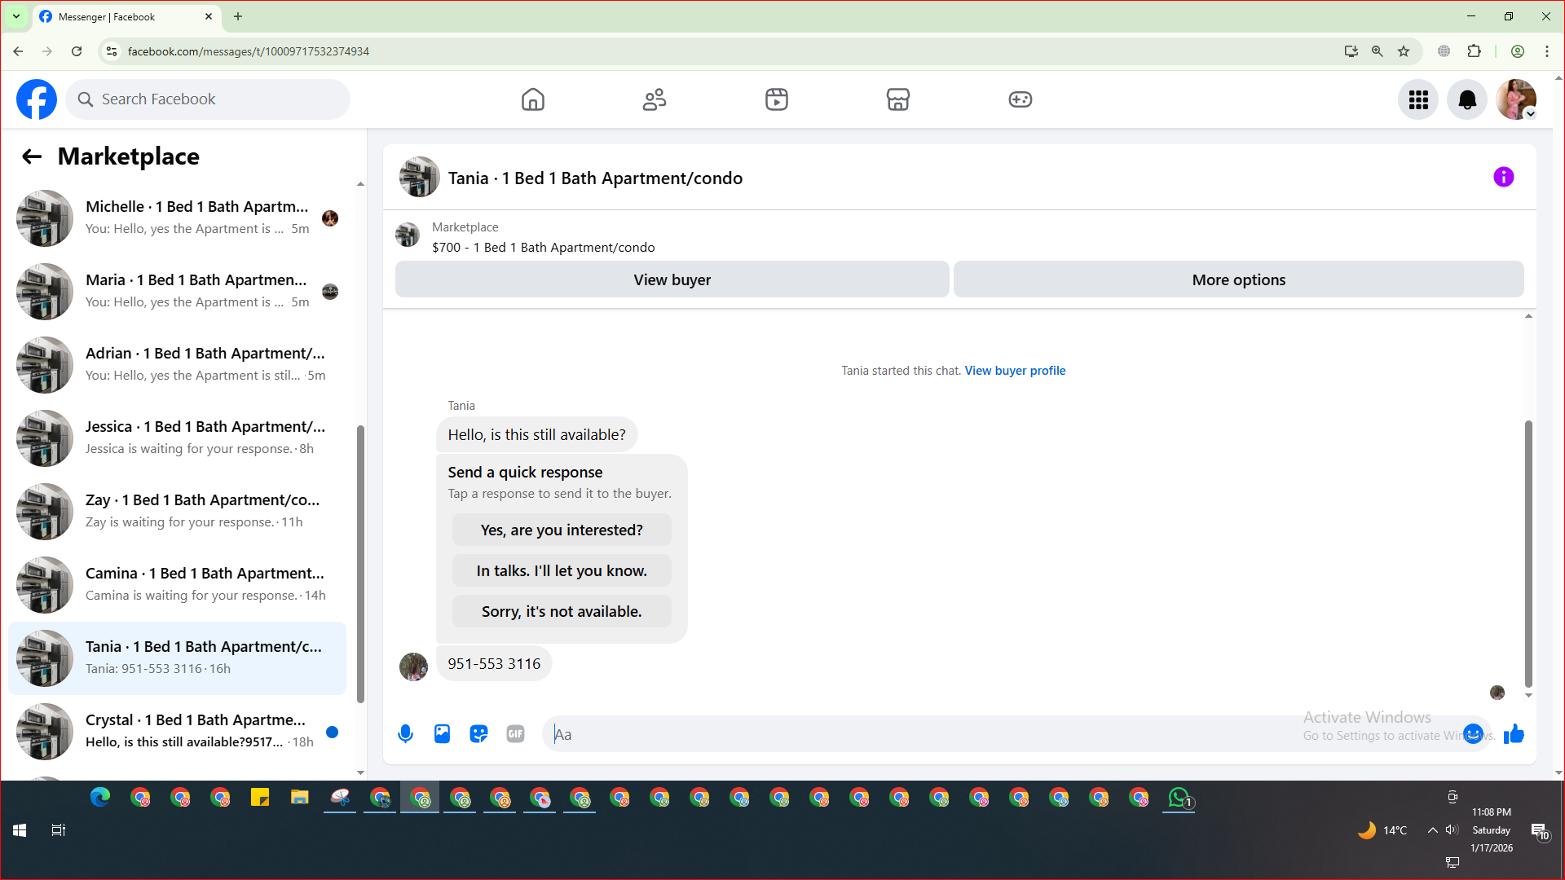Open conversation information purple icon
This screenshot has width=1565, height=880.
coord(1503,178)
